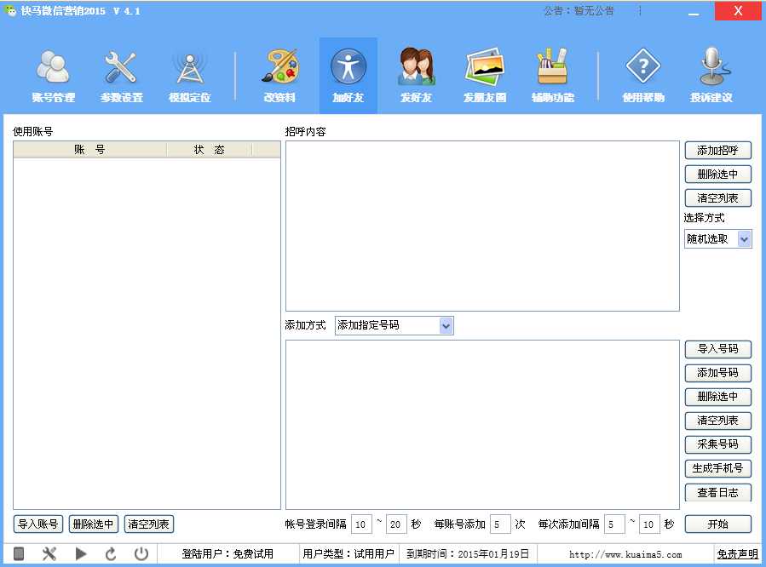This screenshot has height=567, width=766.
Task: Click the 公告：暂无公告 announcement text
Action: pos(579,11)
